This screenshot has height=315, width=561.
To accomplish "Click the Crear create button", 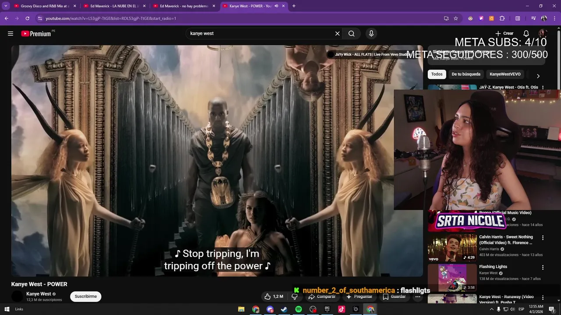I will tap(504, 33).
